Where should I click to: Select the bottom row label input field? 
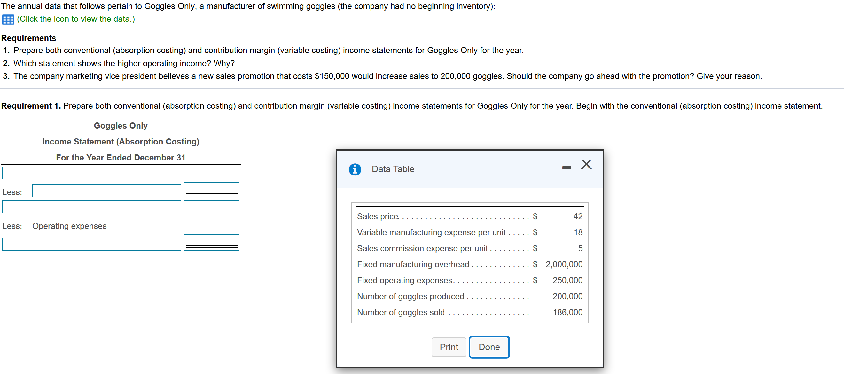pos(91,244)
